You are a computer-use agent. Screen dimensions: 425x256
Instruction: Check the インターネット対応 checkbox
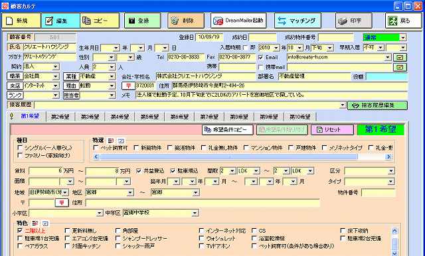(201, 231)
